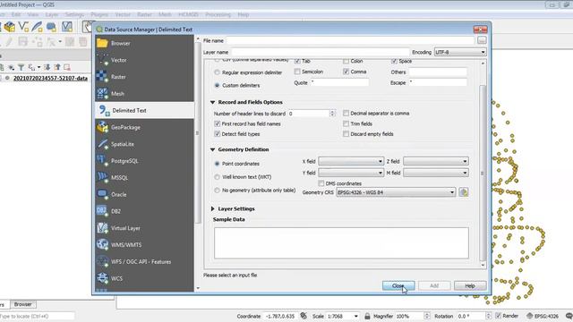Enable Trim fields checkbox
Viewport: 573px width, 322px height.
(346, 123)
